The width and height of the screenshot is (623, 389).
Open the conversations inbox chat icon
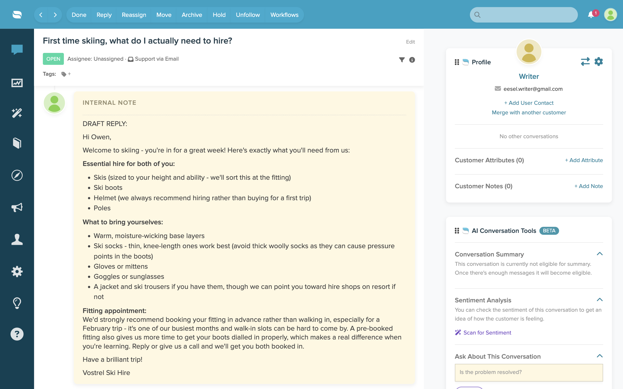pyautogui.click(x=17, y=49)
